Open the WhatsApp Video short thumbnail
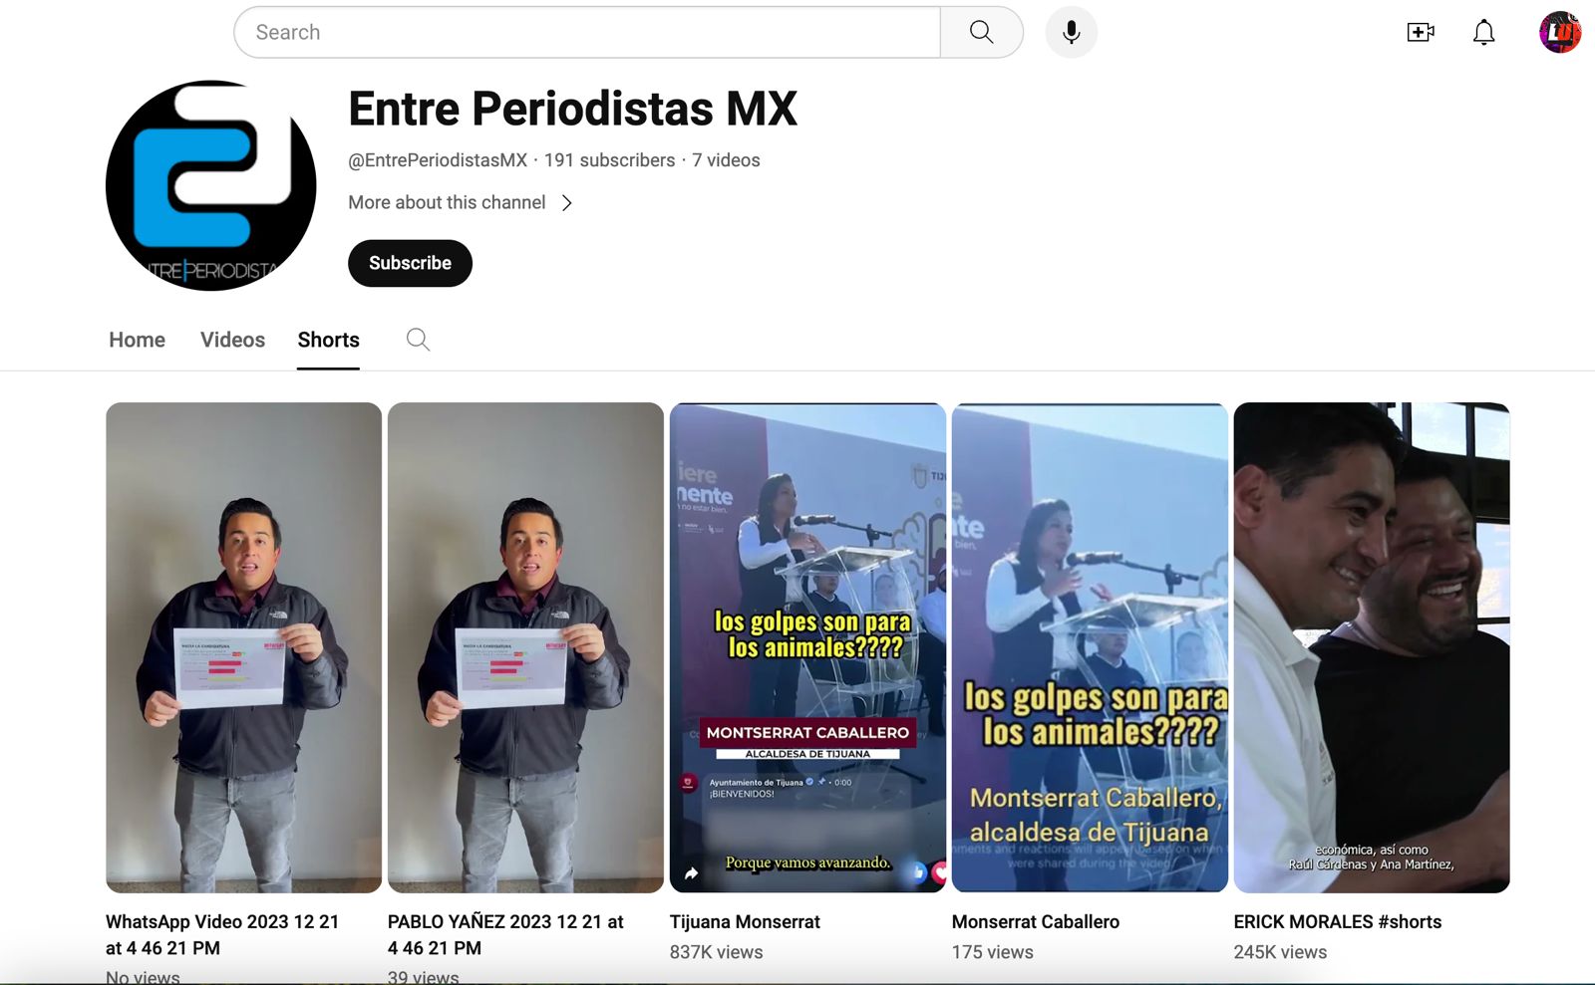Viewport: 1595px width, 985px height. tap(243, 647)
